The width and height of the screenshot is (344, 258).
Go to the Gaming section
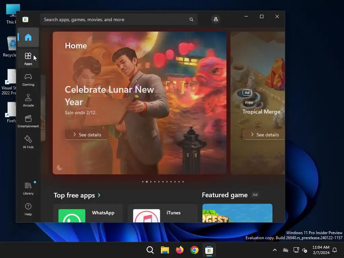point(28,80)
